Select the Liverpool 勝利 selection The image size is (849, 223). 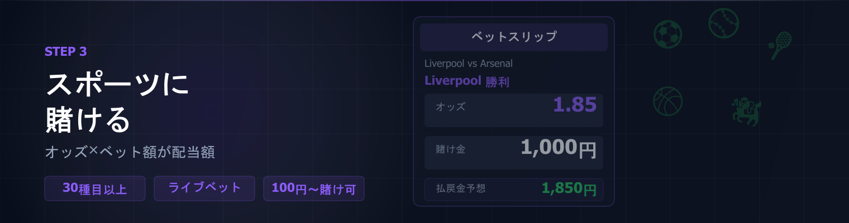tap(466, 81)
